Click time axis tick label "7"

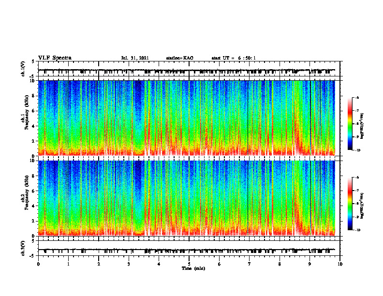250,264
